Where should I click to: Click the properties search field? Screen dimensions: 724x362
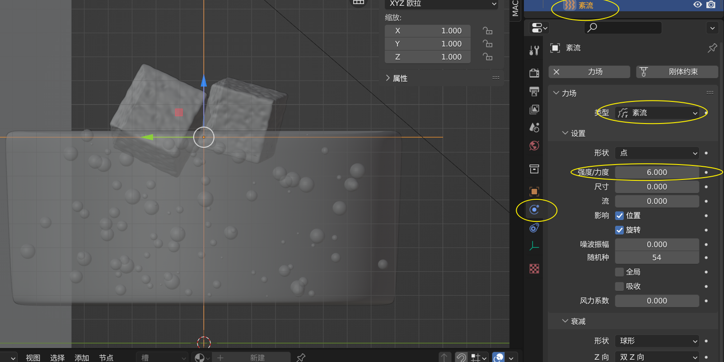pos(623,28)
